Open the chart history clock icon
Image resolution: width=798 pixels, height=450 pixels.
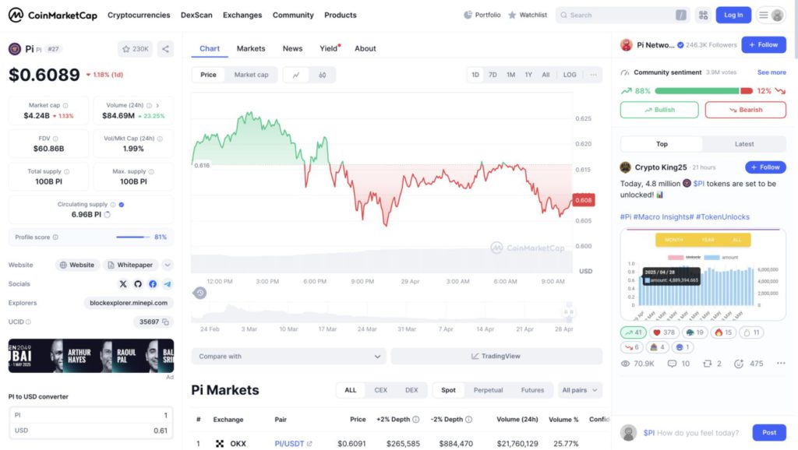click(x=200, y=293)
